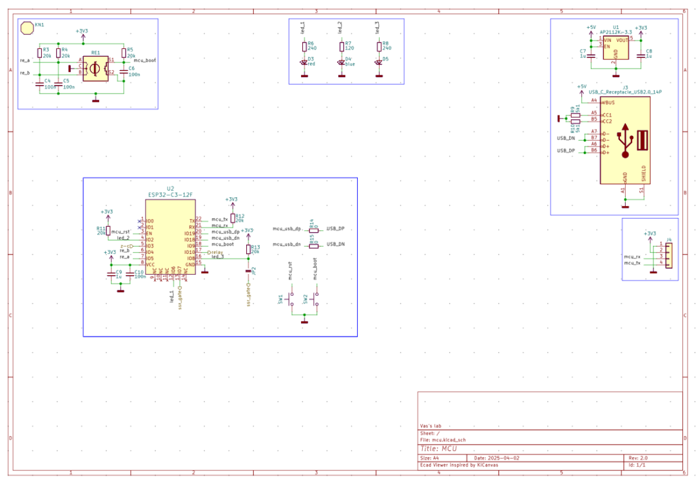Click the led_3 label above R8
This screenshot has height=486, width=696.
tap(377, 28)
